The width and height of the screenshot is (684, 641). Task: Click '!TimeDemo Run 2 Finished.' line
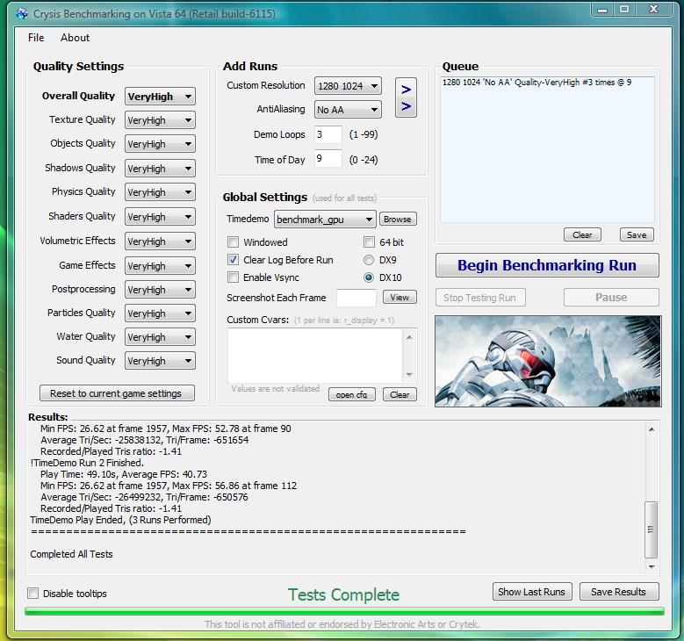[x=87, y=463]
